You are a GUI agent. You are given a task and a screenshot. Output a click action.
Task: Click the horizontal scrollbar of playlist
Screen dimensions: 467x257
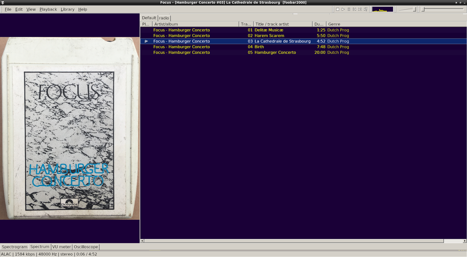click(x=294, y=241)
